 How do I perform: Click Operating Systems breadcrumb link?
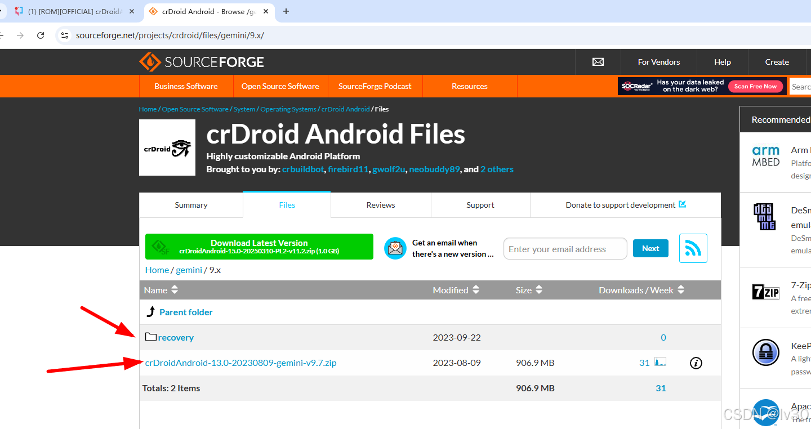pyautogui.click(x=288, y=109)
